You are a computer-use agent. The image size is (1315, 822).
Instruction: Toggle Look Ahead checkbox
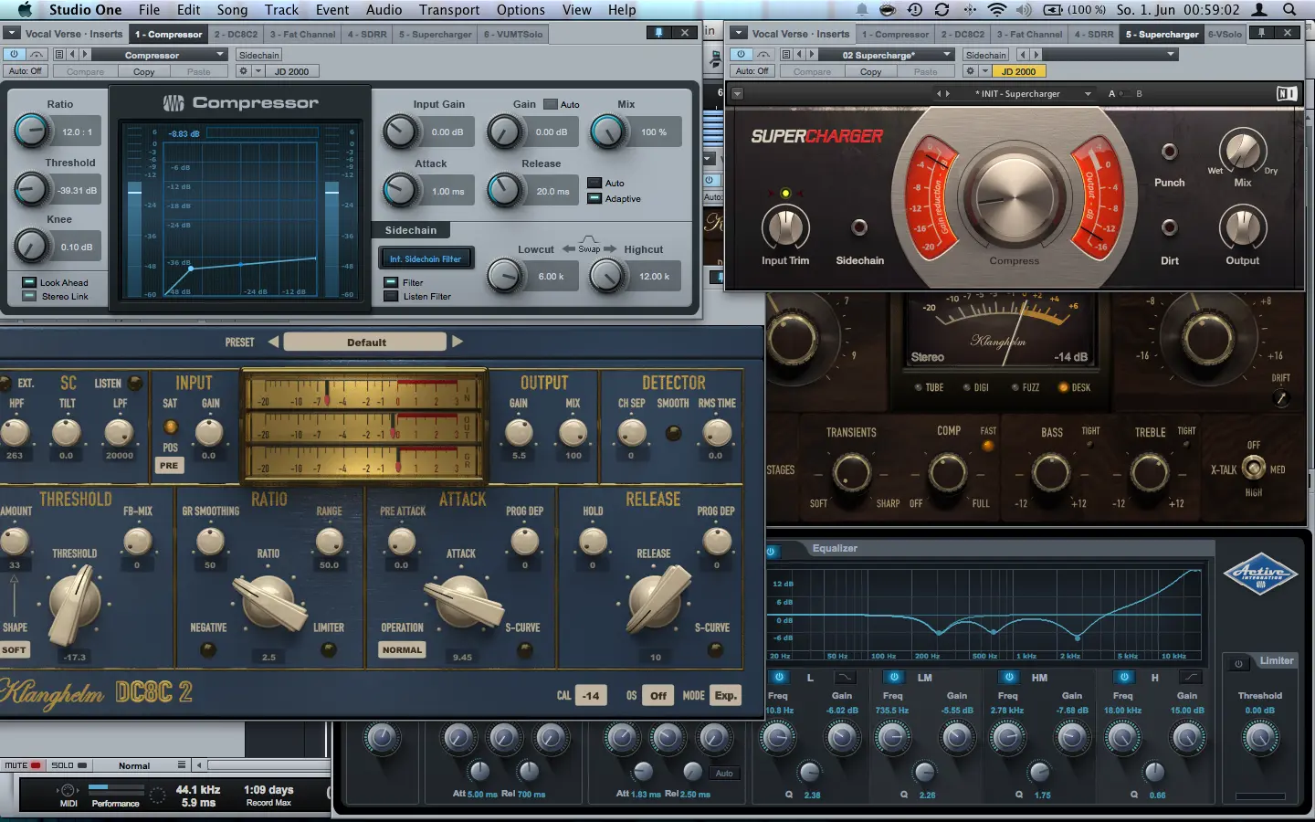[29, 282]
